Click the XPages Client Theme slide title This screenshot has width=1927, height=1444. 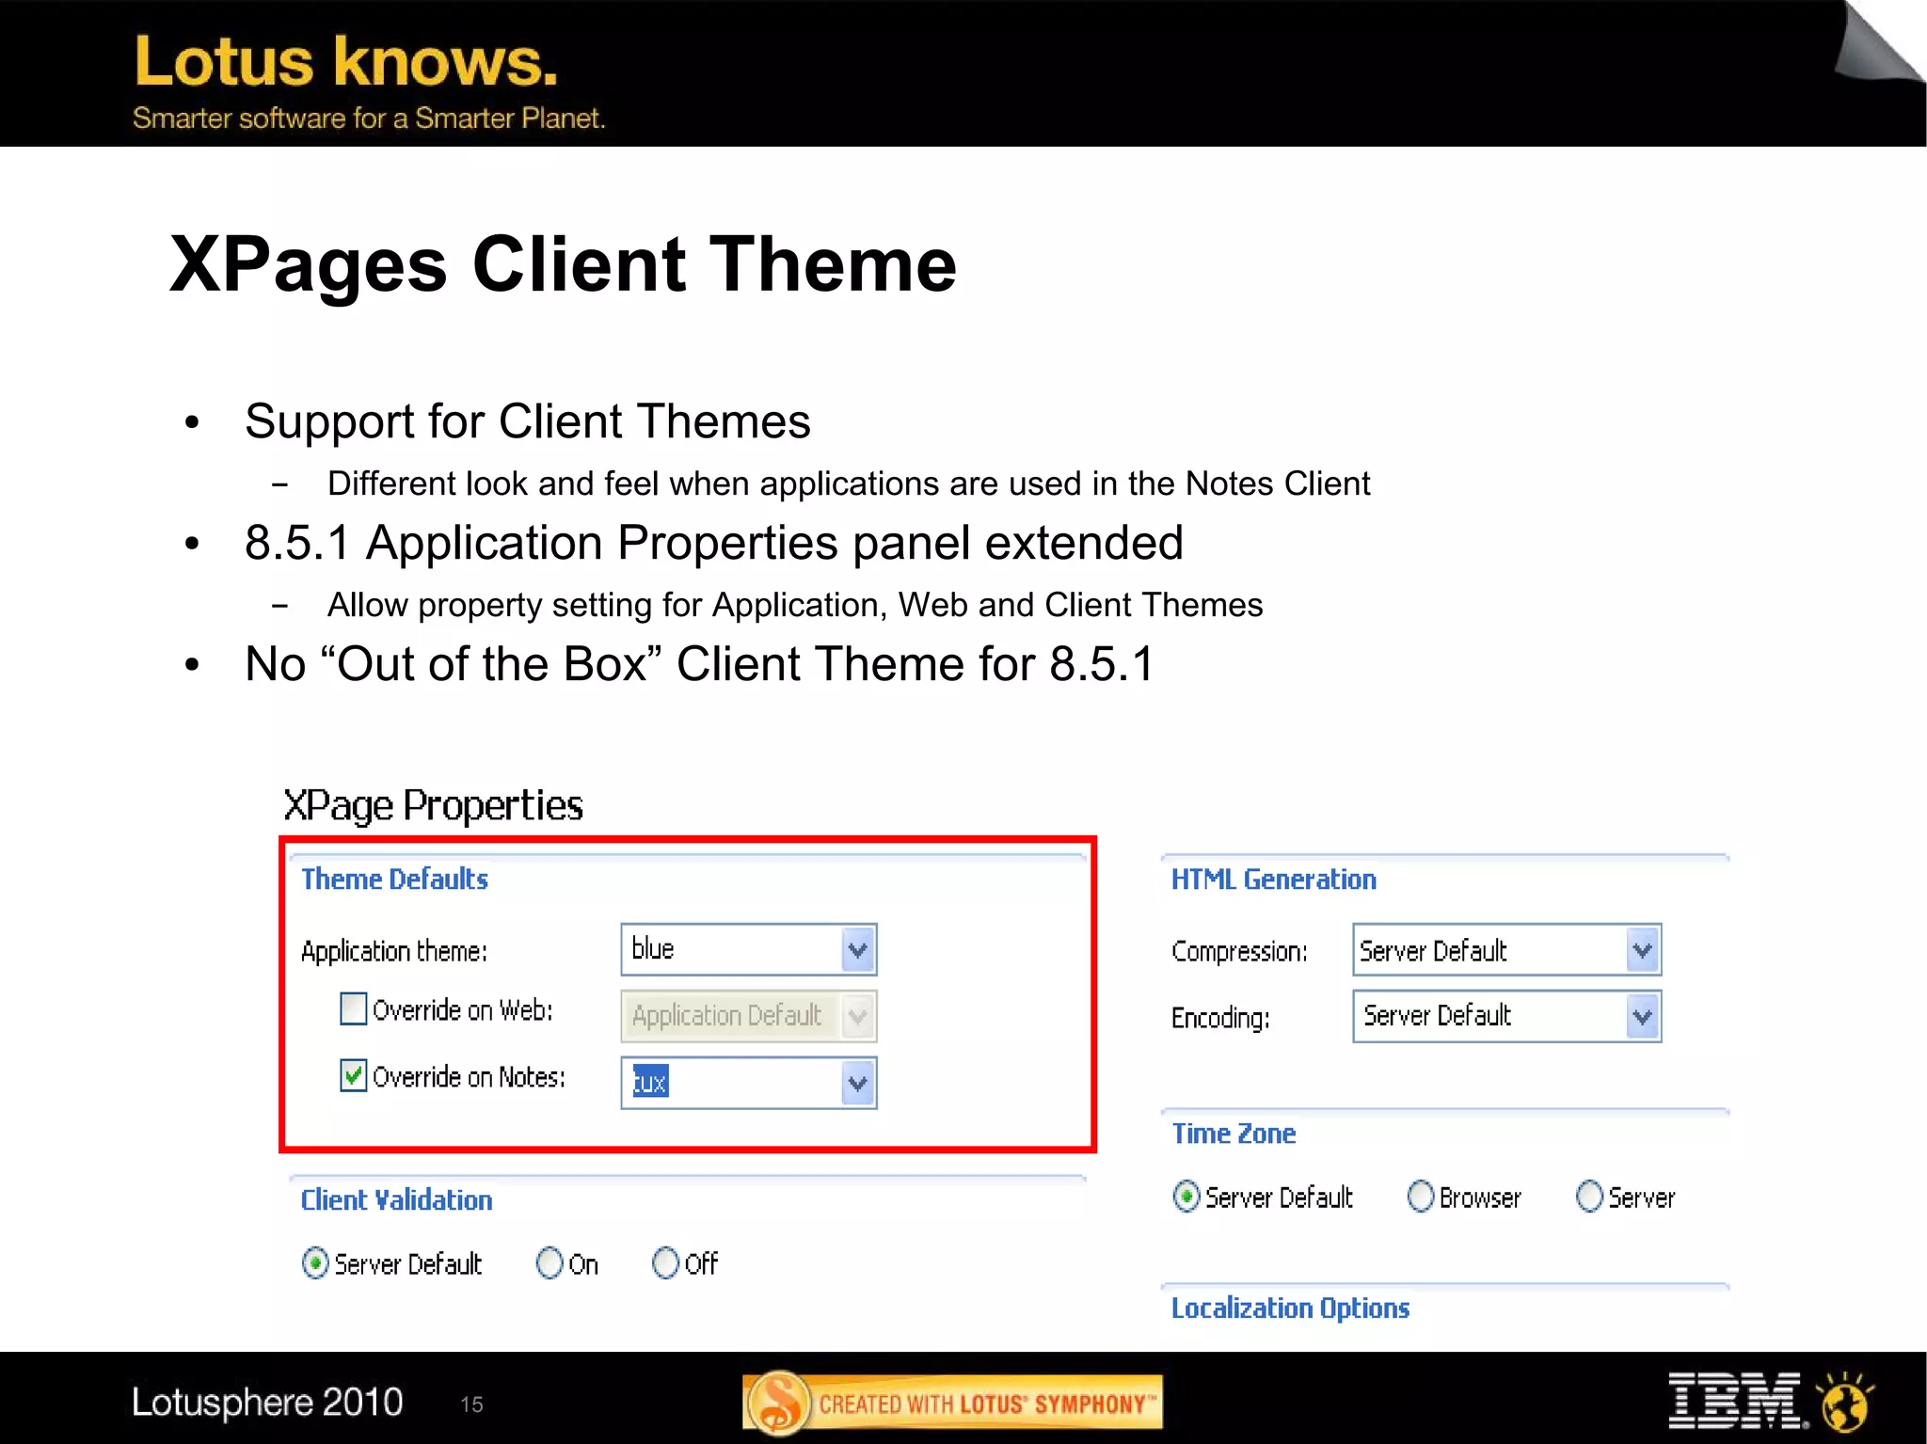[x=563, y=264]
